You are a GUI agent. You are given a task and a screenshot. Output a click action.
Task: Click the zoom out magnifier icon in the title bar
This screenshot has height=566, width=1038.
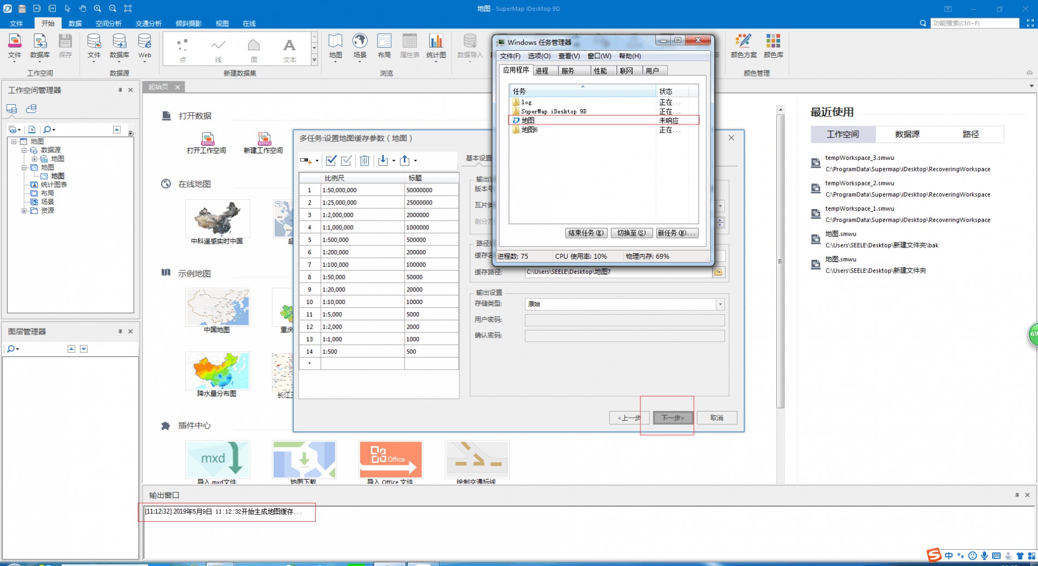[113, 8]
